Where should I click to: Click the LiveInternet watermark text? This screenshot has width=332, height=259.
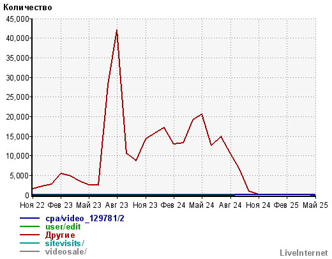tap(304, 253)
